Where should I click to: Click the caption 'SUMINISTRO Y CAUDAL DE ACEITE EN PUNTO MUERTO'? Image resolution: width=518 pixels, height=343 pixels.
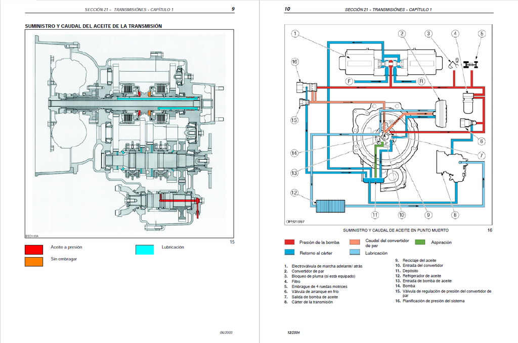[396, 230]
